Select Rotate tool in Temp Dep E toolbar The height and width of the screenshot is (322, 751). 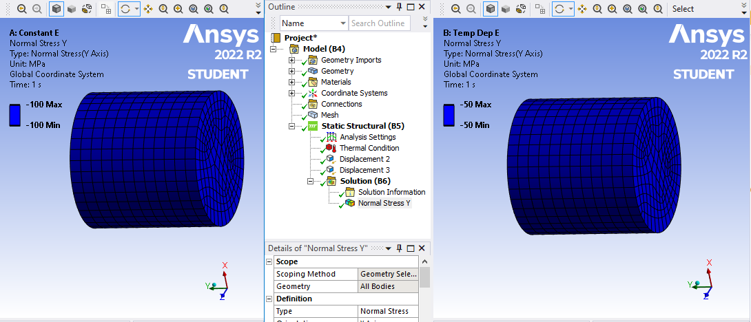click(x=559, y=9)
